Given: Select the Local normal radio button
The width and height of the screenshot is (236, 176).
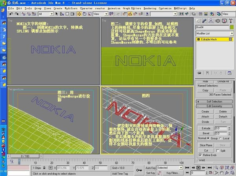Looking at the screenshot, I should click(x=220, y=138).
